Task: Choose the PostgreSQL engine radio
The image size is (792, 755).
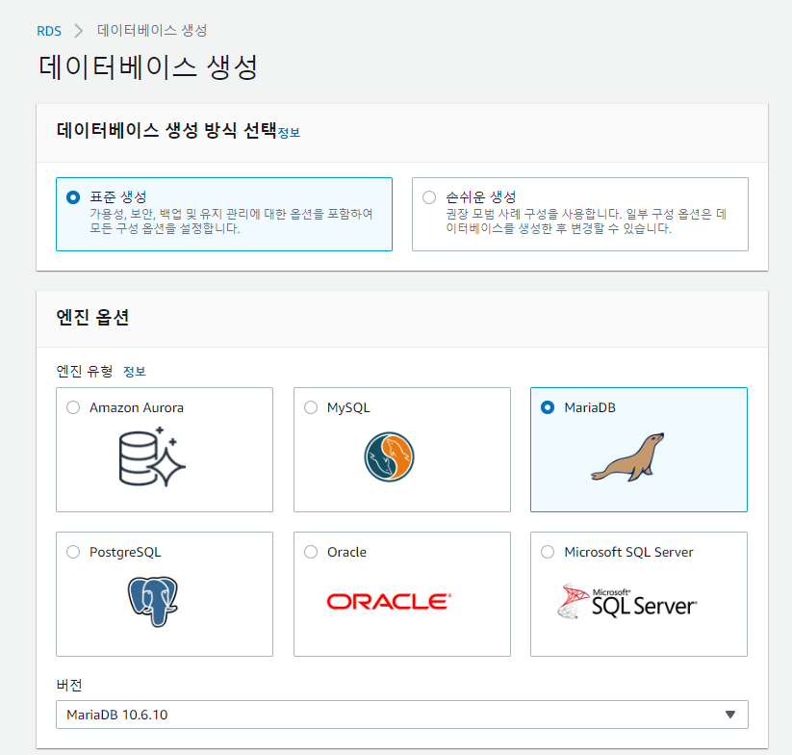Action: tap(73, 552)
